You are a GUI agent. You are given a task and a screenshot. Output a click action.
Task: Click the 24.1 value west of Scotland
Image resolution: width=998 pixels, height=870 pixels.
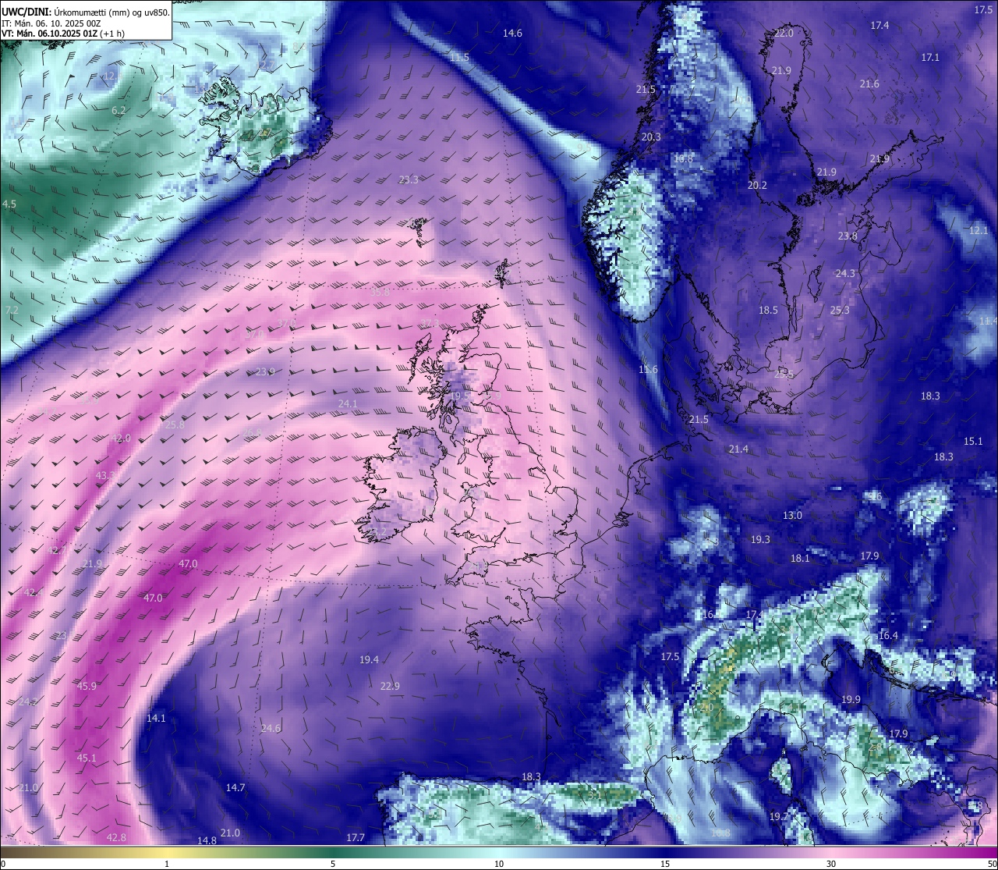click(x=348, y=404)
